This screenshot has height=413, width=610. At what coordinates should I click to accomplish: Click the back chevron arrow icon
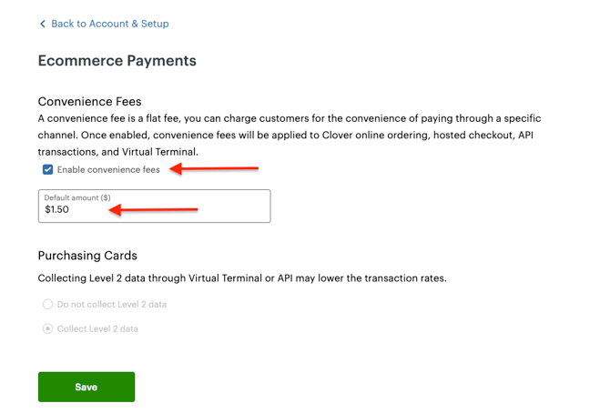click(x=43, y=24)
